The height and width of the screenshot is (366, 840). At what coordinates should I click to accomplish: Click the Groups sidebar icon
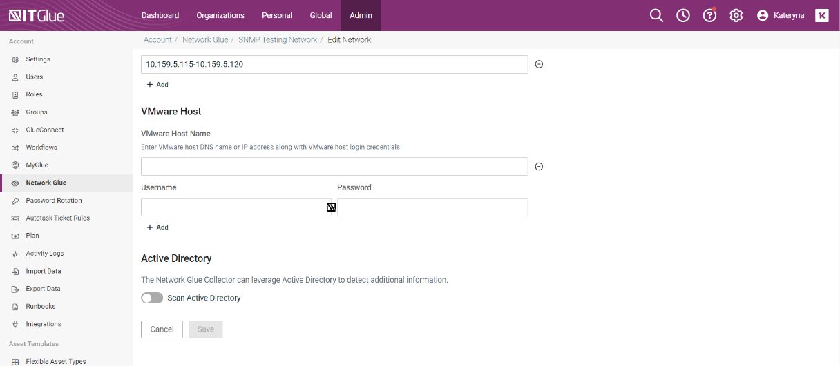15,112
